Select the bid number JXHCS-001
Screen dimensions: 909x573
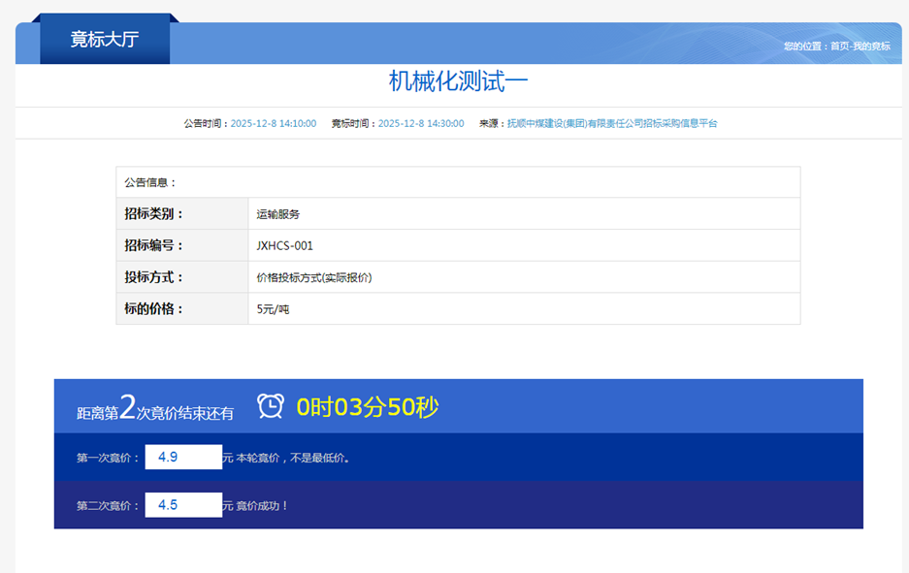pyautogui.click(x=284, y=245)
